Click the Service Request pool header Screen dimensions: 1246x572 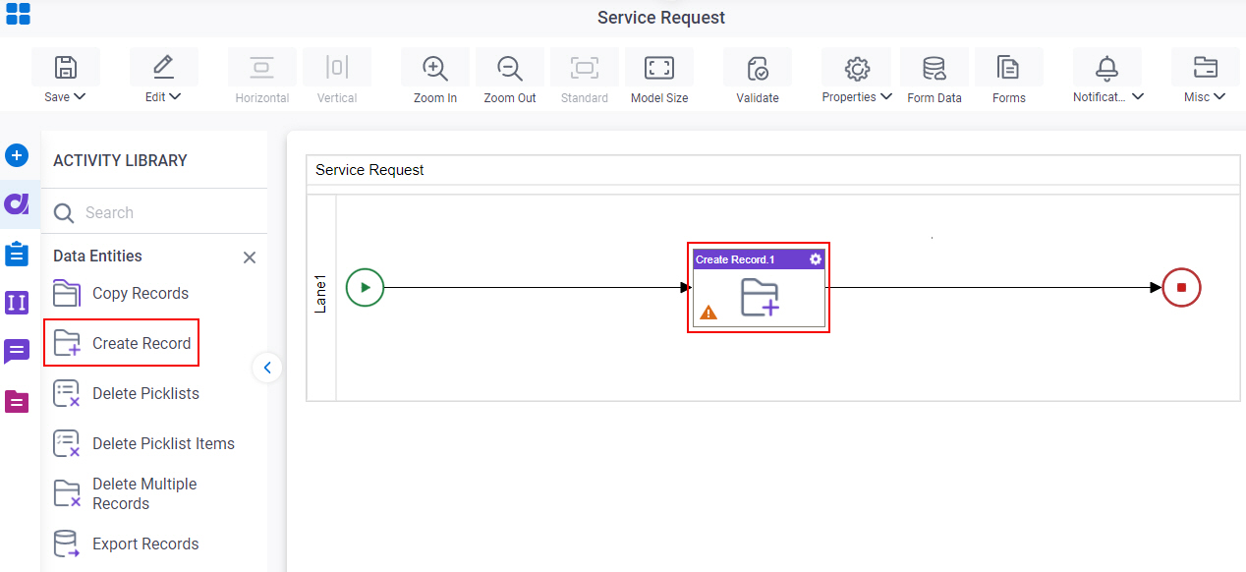(772, 170)
